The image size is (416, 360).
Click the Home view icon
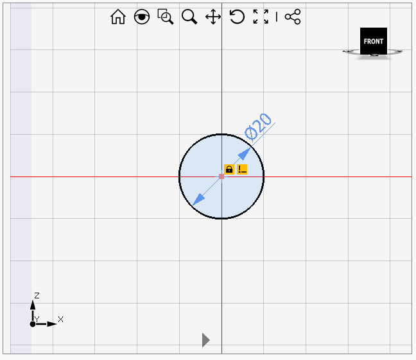coord(118,17)
